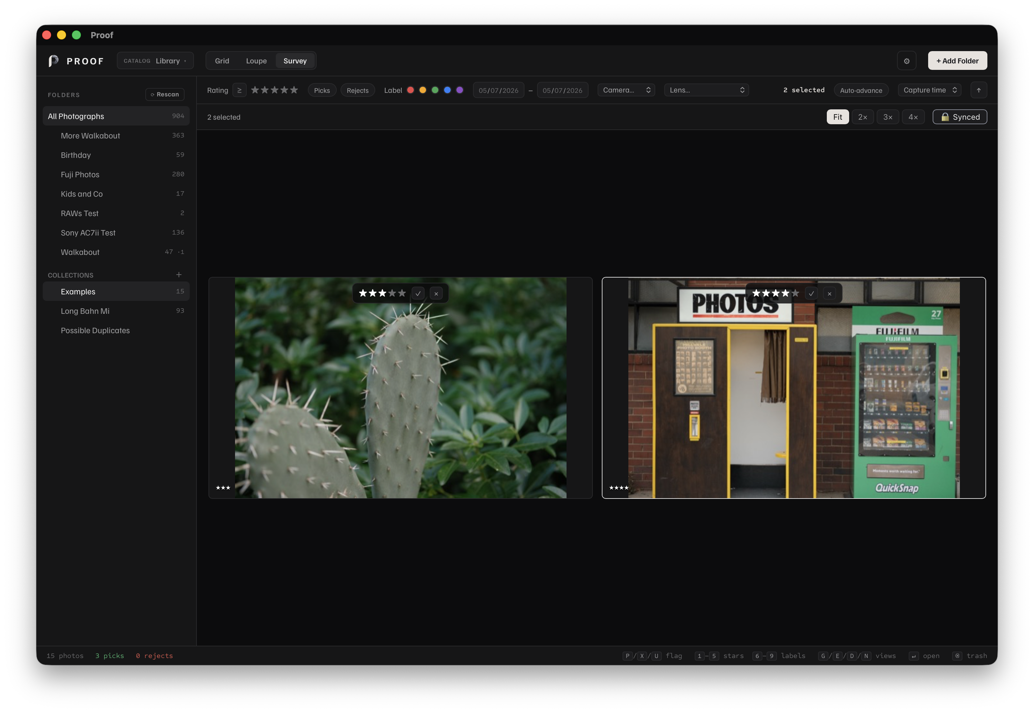Set photo booth rating to three stars
Viewport: 1034px width, 713px height.
pos(776,293)
